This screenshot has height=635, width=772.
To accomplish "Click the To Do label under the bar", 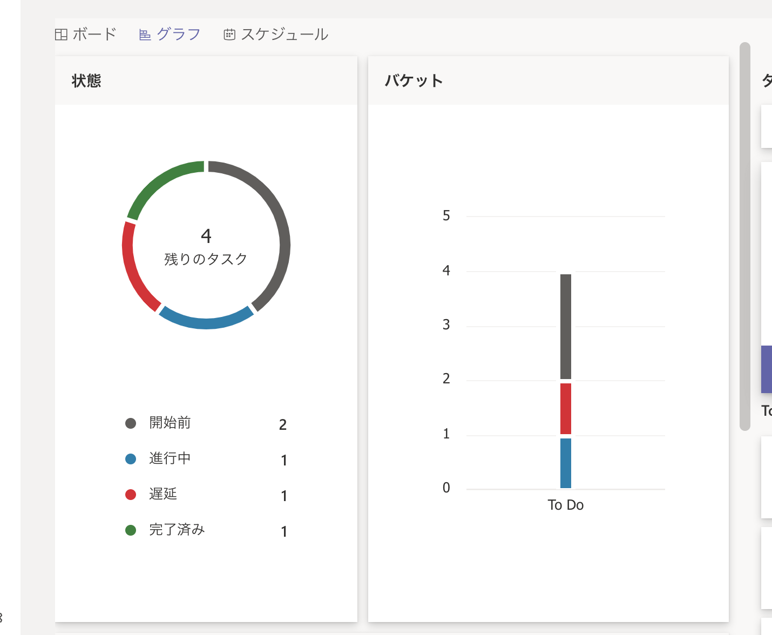I will point(565,505).
